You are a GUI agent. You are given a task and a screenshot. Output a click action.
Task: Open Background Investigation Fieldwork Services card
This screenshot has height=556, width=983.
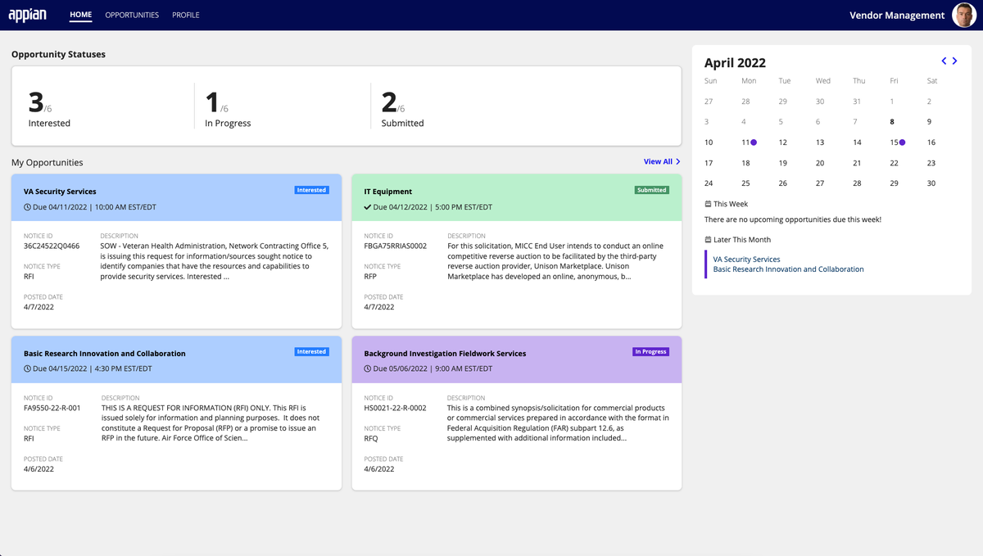[445, 354]
